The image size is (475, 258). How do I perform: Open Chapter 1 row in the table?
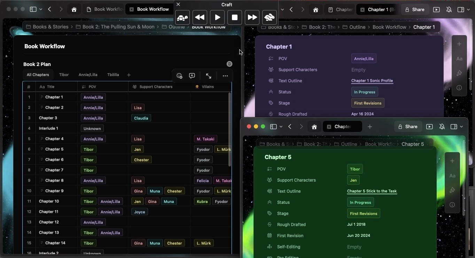[x=54, y=97]
